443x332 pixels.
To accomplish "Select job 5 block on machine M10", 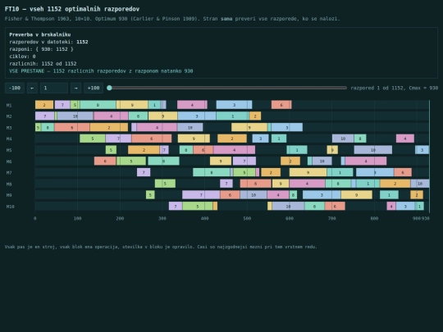I will click(x=198, y=207).
